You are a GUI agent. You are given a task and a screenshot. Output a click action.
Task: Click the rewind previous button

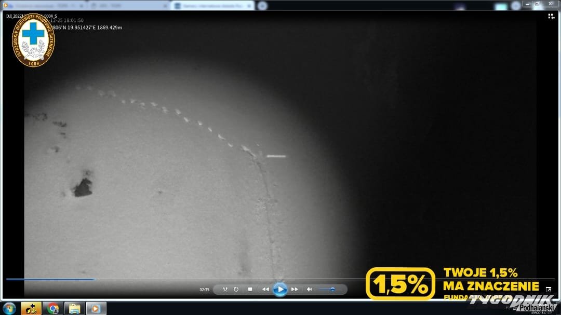[265, 289]
